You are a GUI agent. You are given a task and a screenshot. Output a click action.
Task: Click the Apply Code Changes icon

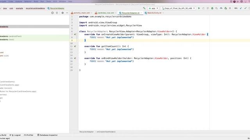(208, 8)
